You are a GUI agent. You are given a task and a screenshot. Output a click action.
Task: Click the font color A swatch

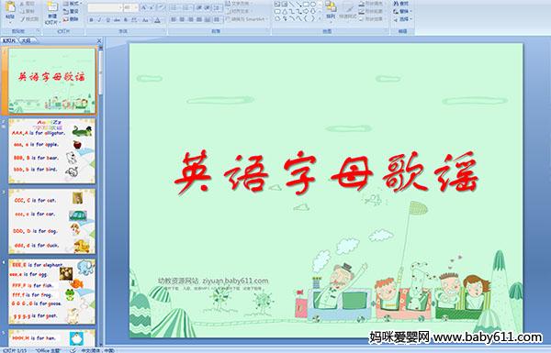pos(157,20)
